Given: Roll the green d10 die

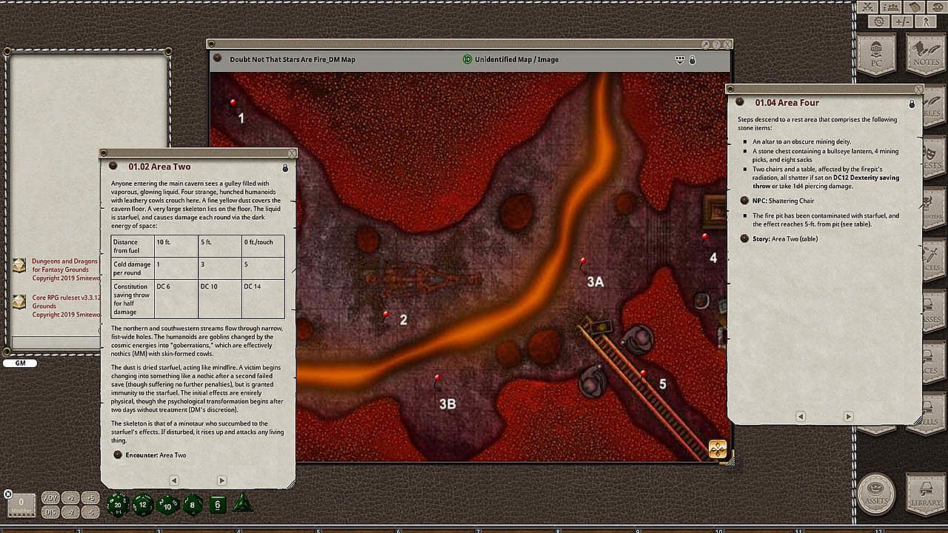Looking at the screenshot, I should coord(167,505).
